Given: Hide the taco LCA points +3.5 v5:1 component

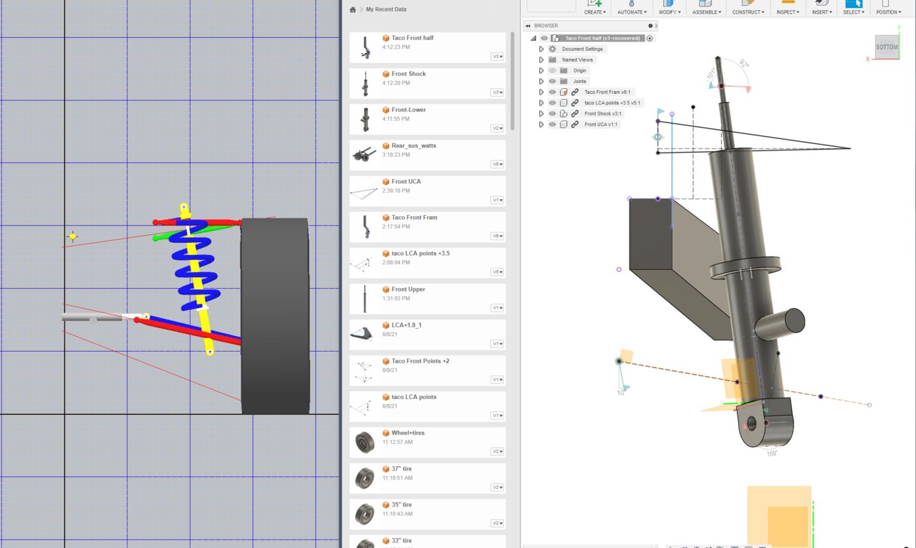Looking at the screenshot, I should coord(552,102).
